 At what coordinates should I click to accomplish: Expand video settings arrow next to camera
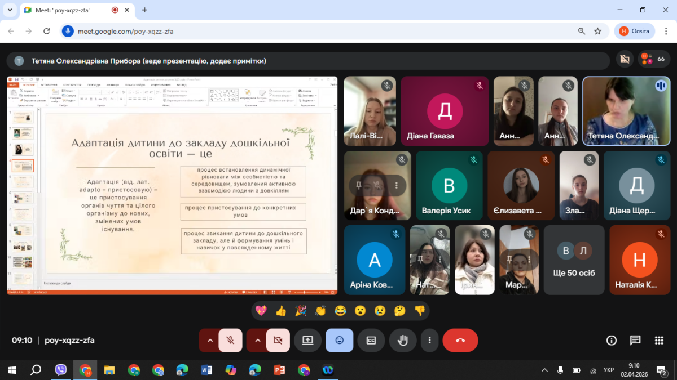coord(257,340)
